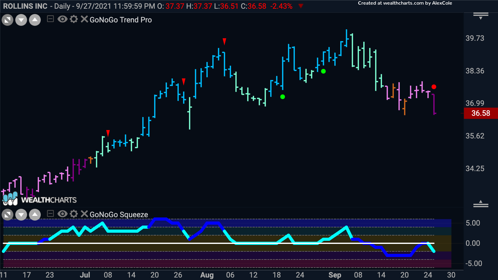Click the -2.43% change value
This screenshot has height=280, width=498.
[281, 6]
